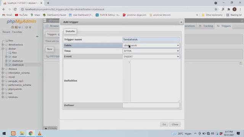Click the log out icon beside home icon
Screen dimensions: 244x137
(16, 27)
